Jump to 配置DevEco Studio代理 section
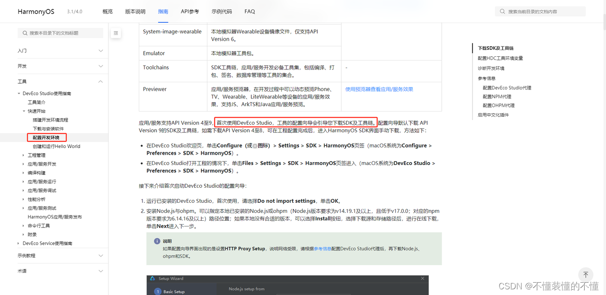 point(507,88)
